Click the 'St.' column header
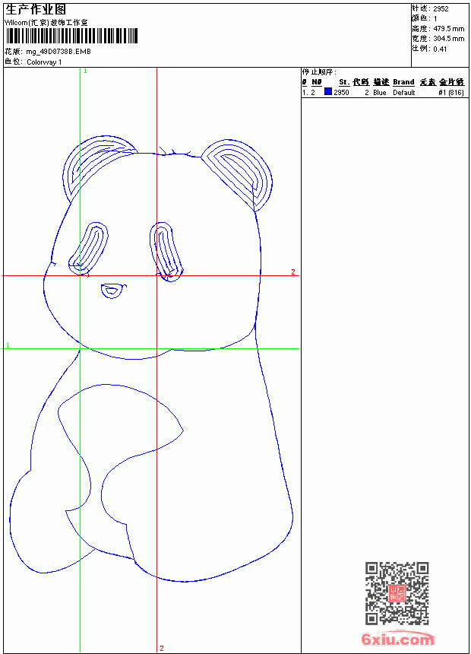471x654 pixels. [x=344, y=82]
